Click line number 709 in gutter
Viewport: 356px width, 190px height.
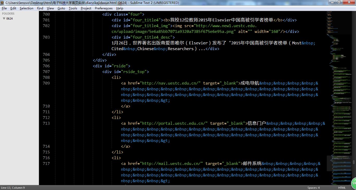coord(46,83)
